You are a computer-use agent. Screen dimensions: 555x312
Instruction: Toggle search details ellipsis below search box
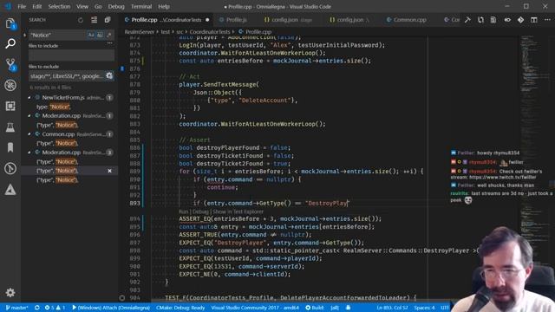click(110, 43)
